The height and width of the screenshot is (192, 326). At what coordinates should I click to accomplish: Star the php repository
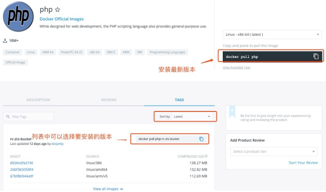[58, 10]
